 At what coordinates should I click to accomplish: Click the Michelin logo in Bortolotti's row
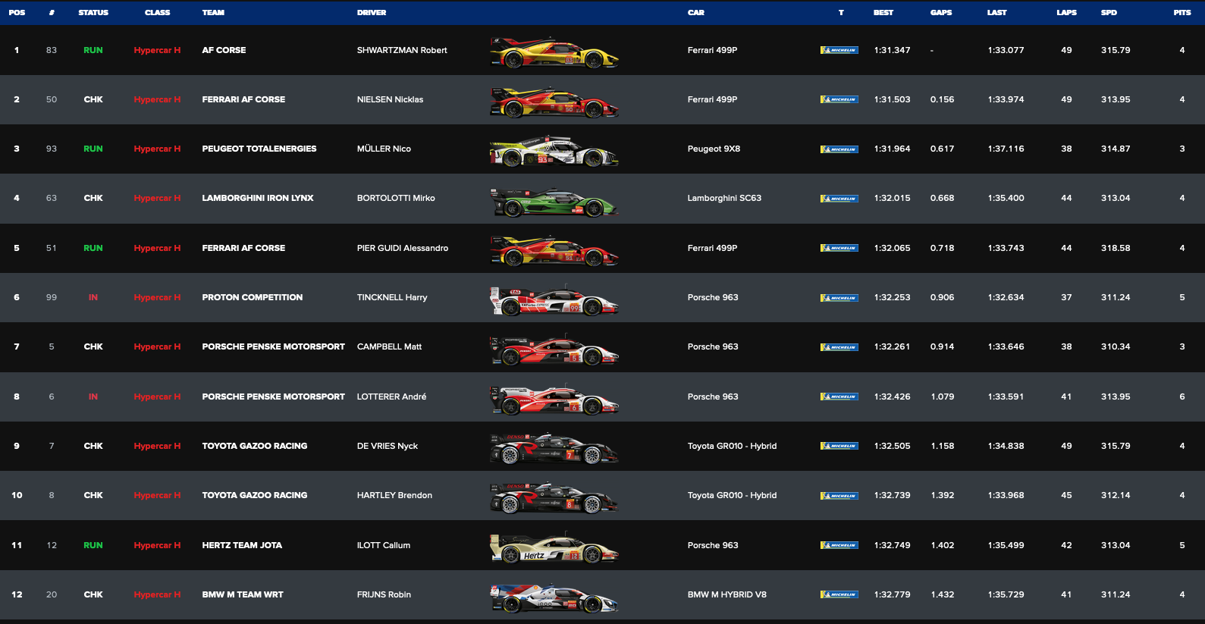point(839,199)
